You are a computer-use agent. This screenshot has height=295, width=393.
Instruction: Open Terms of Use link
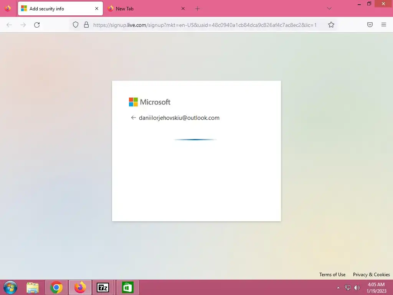coord(332,274)
